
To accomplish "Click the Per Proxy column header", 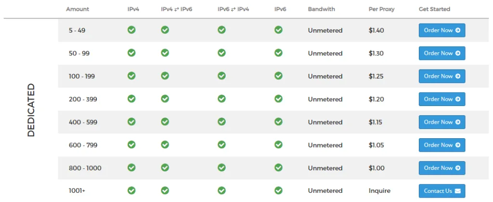I will pyautogui.click(x=382, y=9).
